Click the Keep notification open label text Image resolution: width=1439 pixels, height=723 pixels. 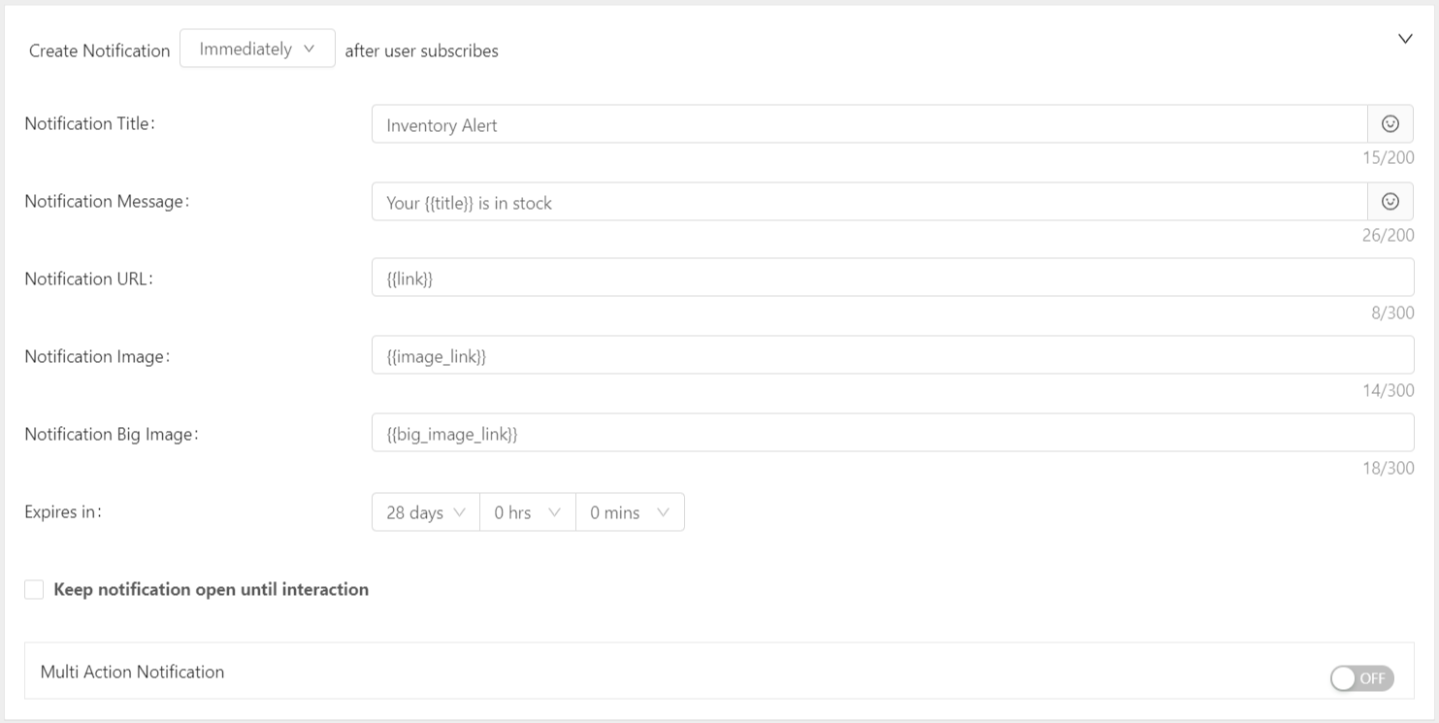209,589
